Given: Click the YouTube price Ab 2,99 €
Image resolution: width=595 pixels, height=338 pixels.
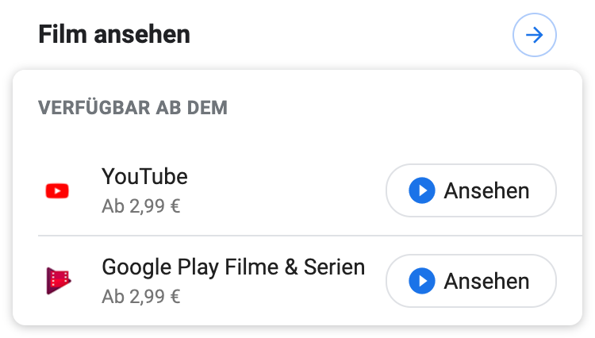Looking at the screenshot, I should pyautogui.click(x=141, y=207).
